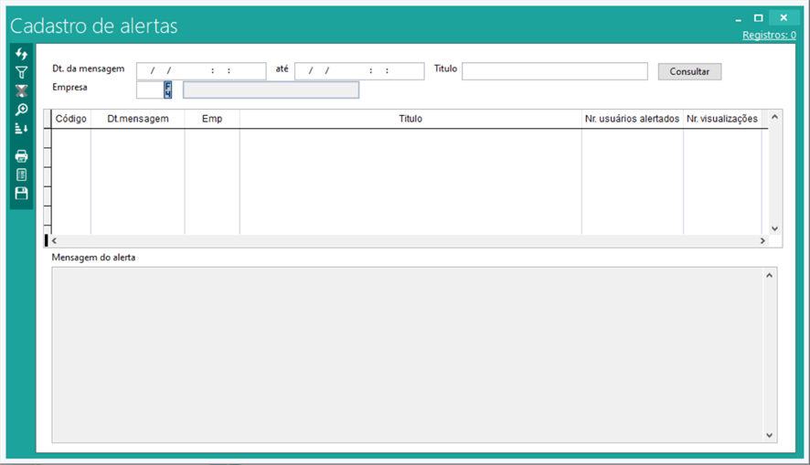Click the end date field after até
Screen dimensions: 810x465
click(359, 71)
